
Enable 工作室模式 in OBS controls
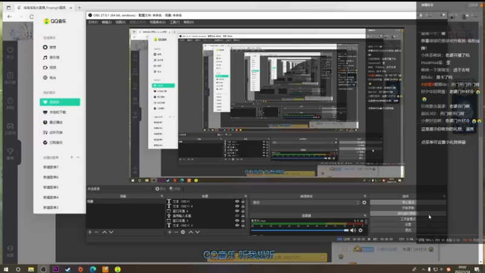(x=408, y=219)
